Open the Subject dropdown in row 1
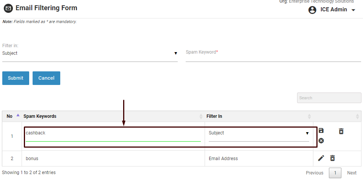The width and height of the screenshot is (363, 182). coord(259,133)
